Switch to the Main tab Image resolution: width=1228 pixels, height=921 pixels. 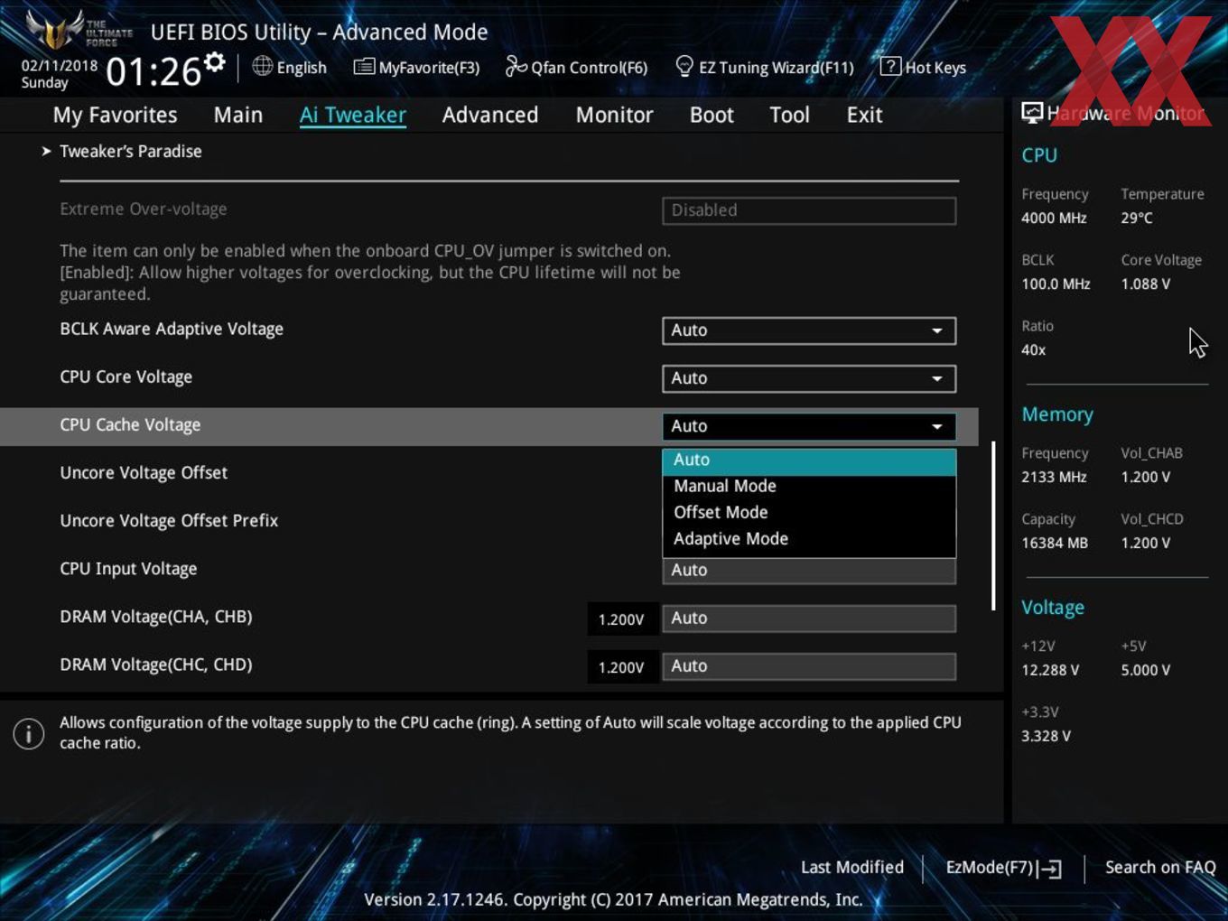coord(238,115)
